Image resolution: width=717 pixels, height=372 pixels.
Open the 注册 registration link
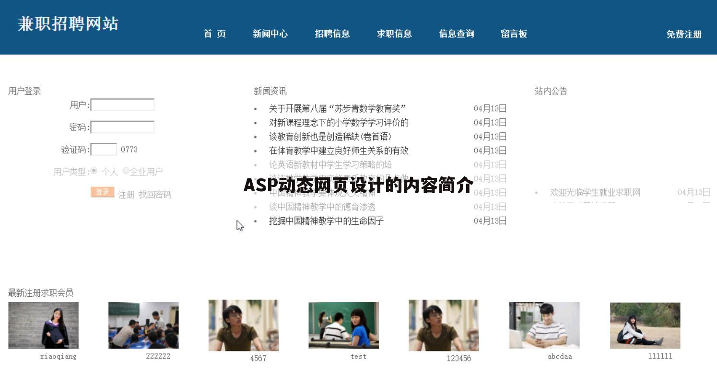tap(126, 195)
